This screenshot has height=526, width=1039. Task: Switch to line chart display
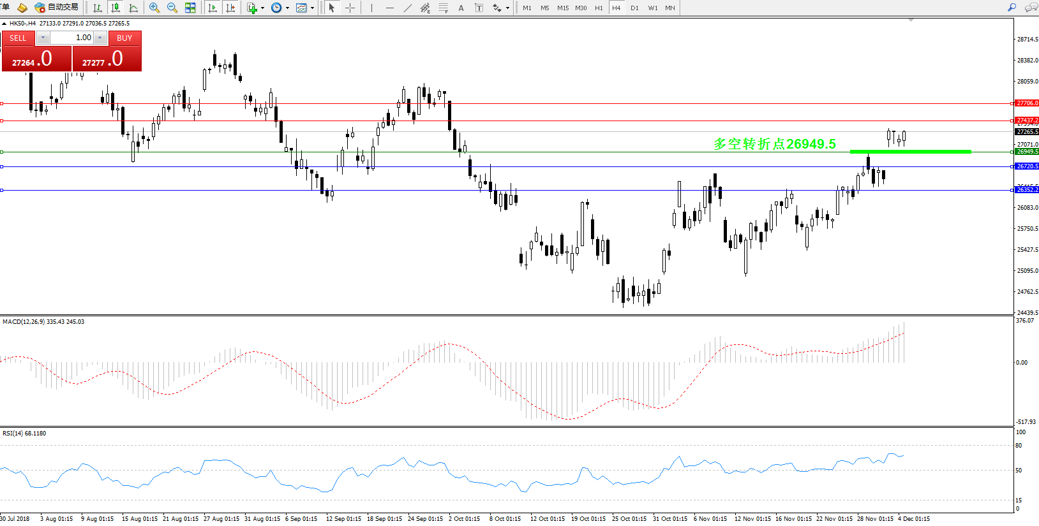133,8
